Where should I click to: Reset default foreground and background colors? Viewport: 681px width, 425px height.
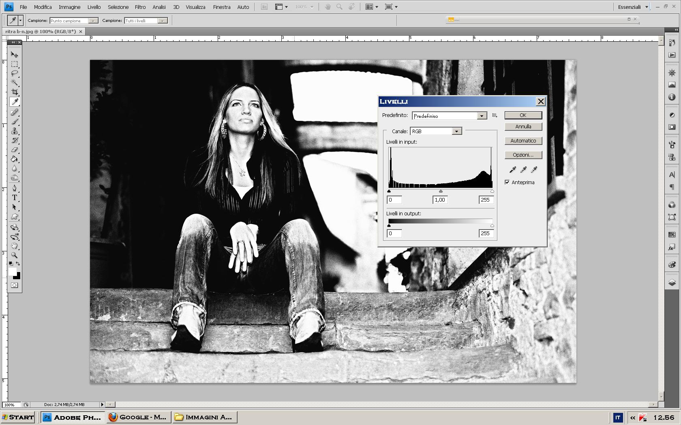coord(11,263)
